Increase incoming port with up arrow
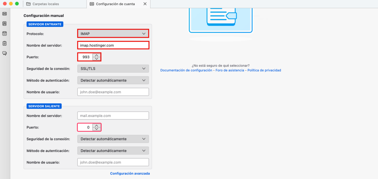Viewport: 378px width, 179px height. (96, 55)
